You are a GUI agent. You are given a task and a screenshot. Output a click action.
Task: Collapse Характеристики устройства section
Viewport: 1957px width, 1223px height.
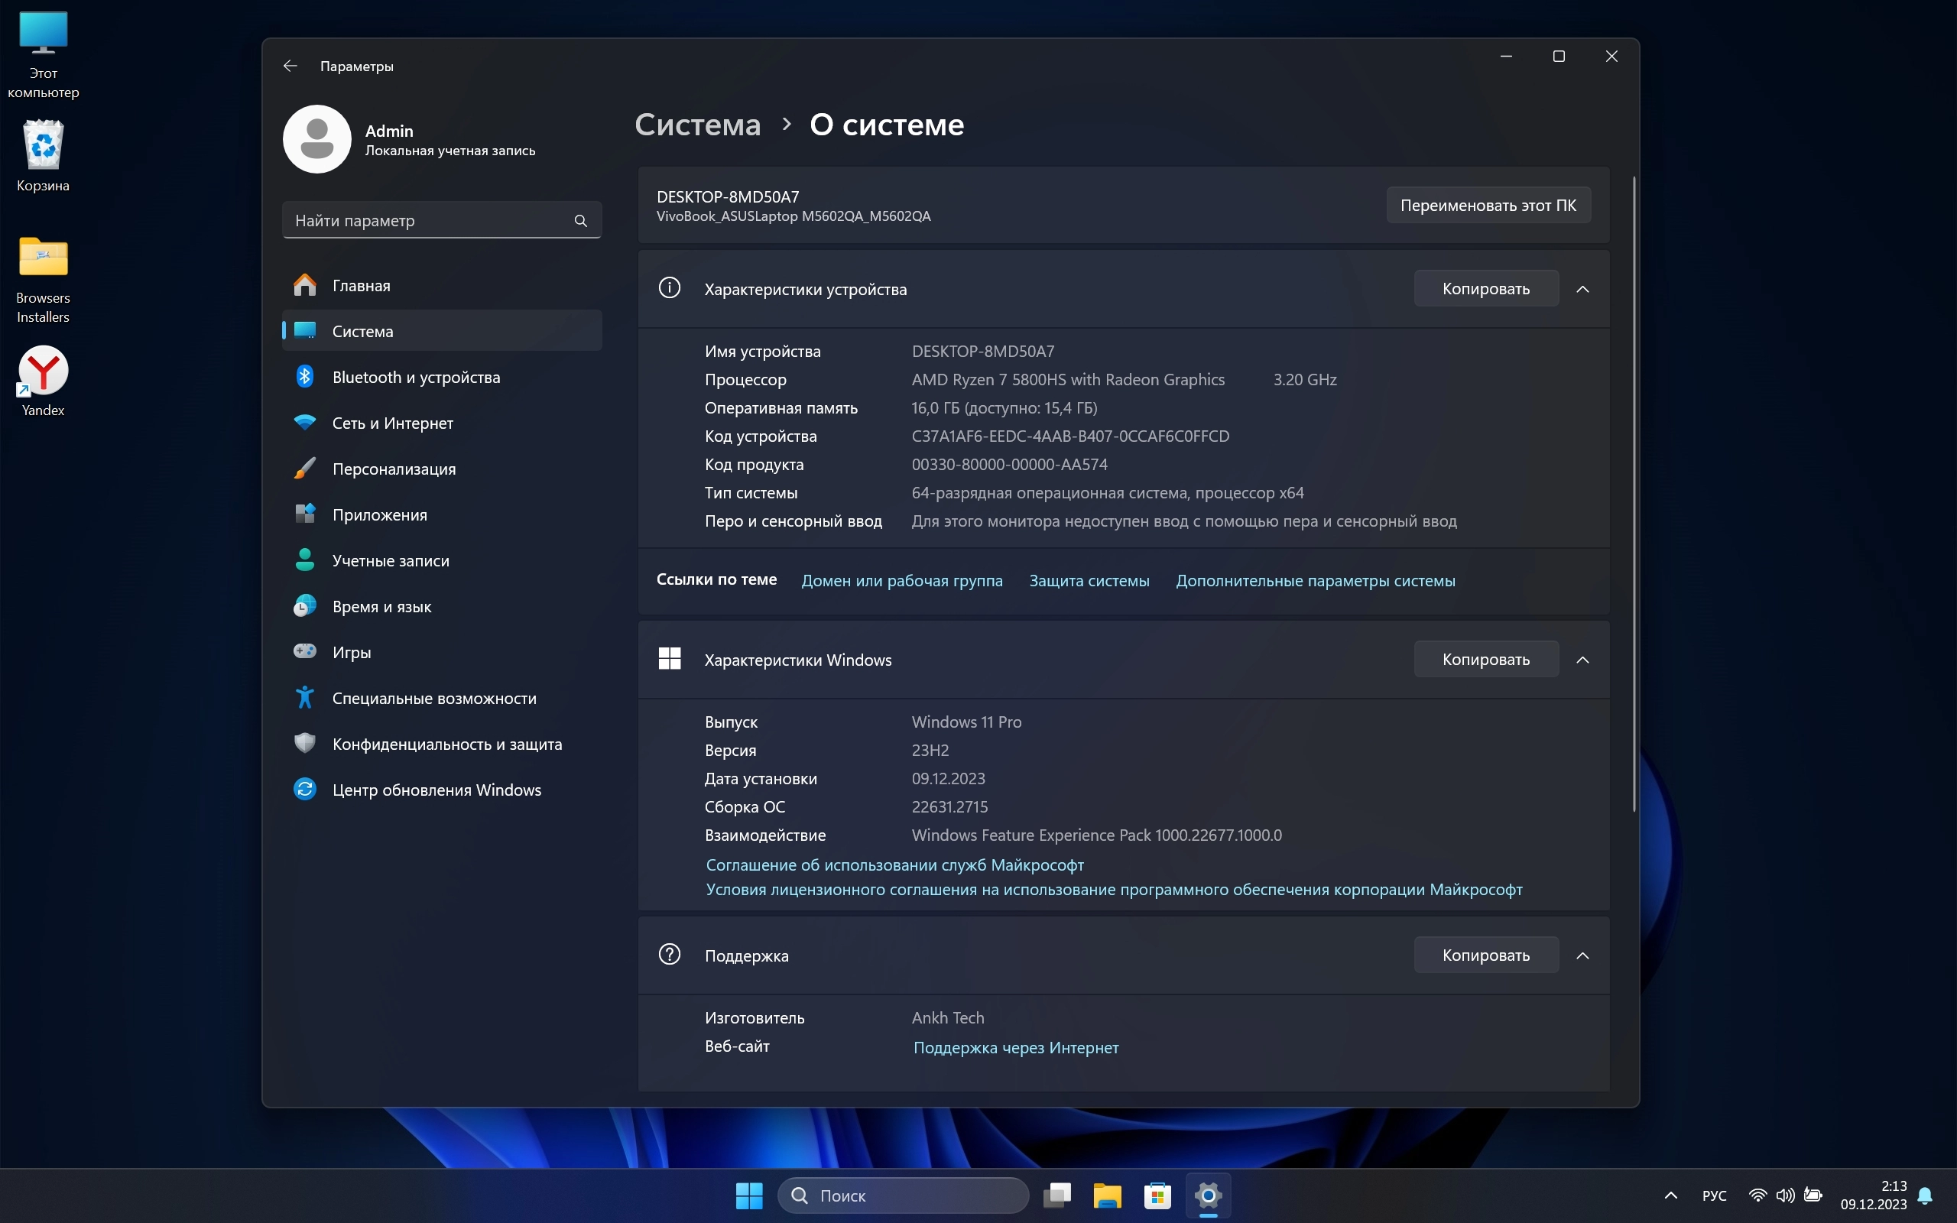(1582, 290)
